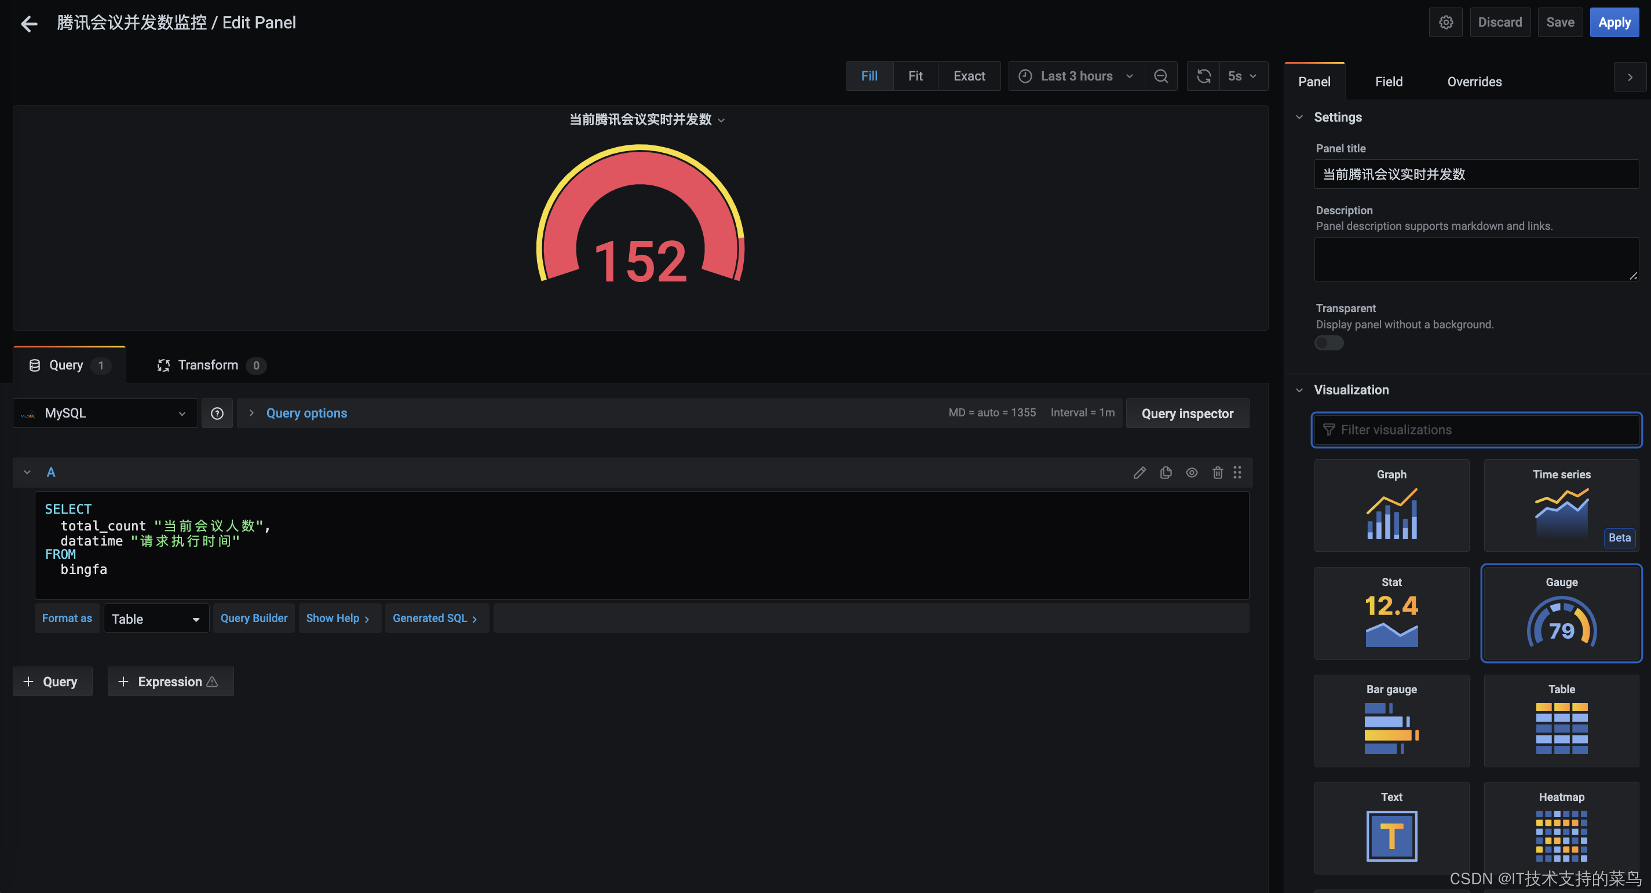
Task: Click the gauge value 152
Action: pyautogui.click(x=640, y=262)
